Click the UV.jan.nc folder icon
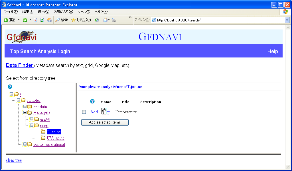The width and height of the screenshot is (292, 171). pos(43,138)
